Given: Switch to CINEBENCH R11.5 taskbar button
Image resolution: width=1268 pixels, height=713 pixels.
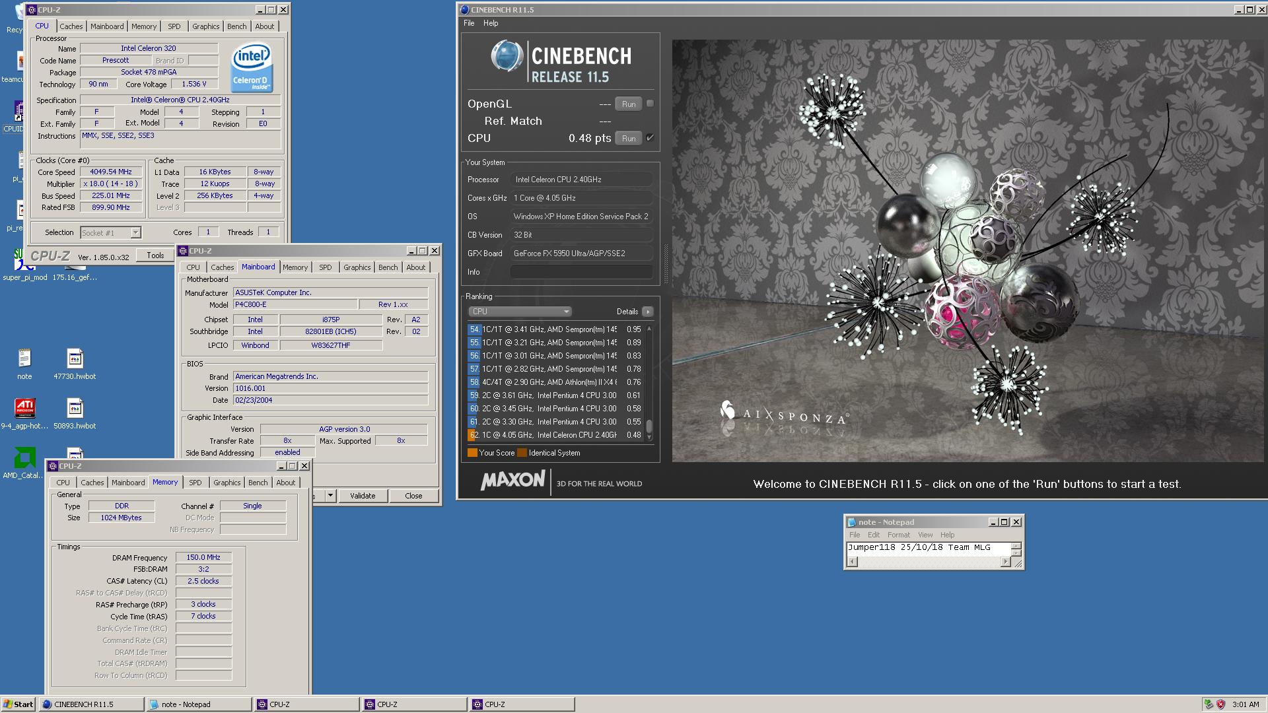Looking at the screenshot, I should pyautogui.click(x=92, y=704).
